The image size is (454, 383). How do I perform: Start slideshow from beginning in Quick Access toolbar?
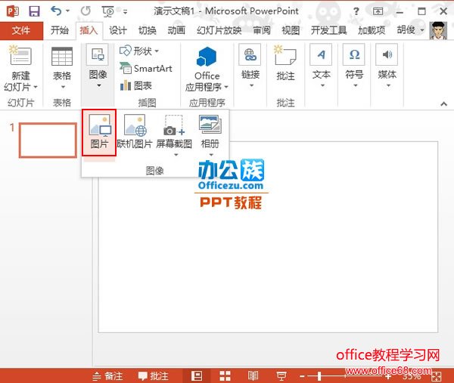108,11
